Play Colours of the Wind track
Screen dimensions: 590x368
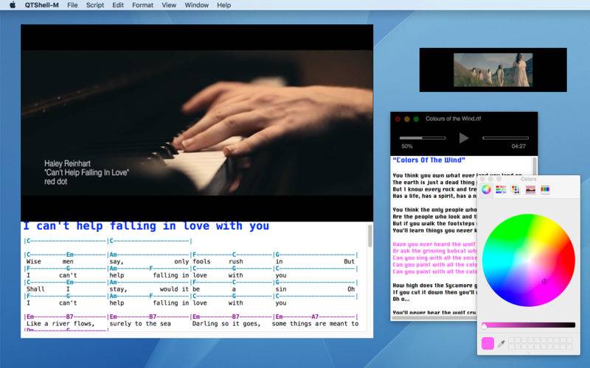point(464,138)
